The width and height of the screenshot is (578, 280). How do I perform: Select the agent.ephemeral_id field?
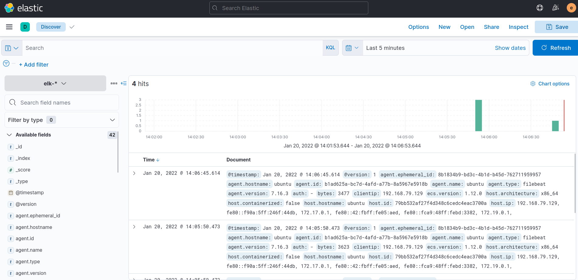click(38, 216)
